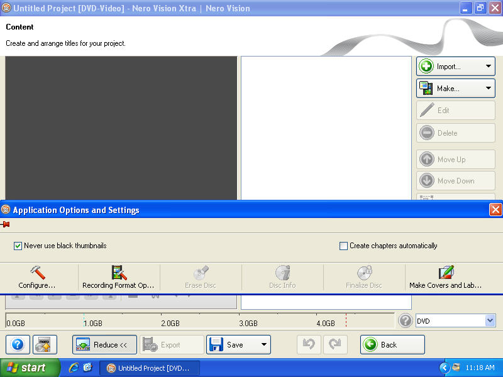
Task: Open Make Covers and Labels
Action: tap(446, 277)
